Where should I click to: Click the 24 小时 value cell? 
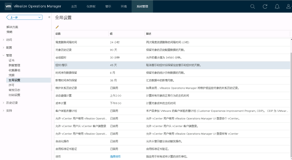tap(127, 42)
